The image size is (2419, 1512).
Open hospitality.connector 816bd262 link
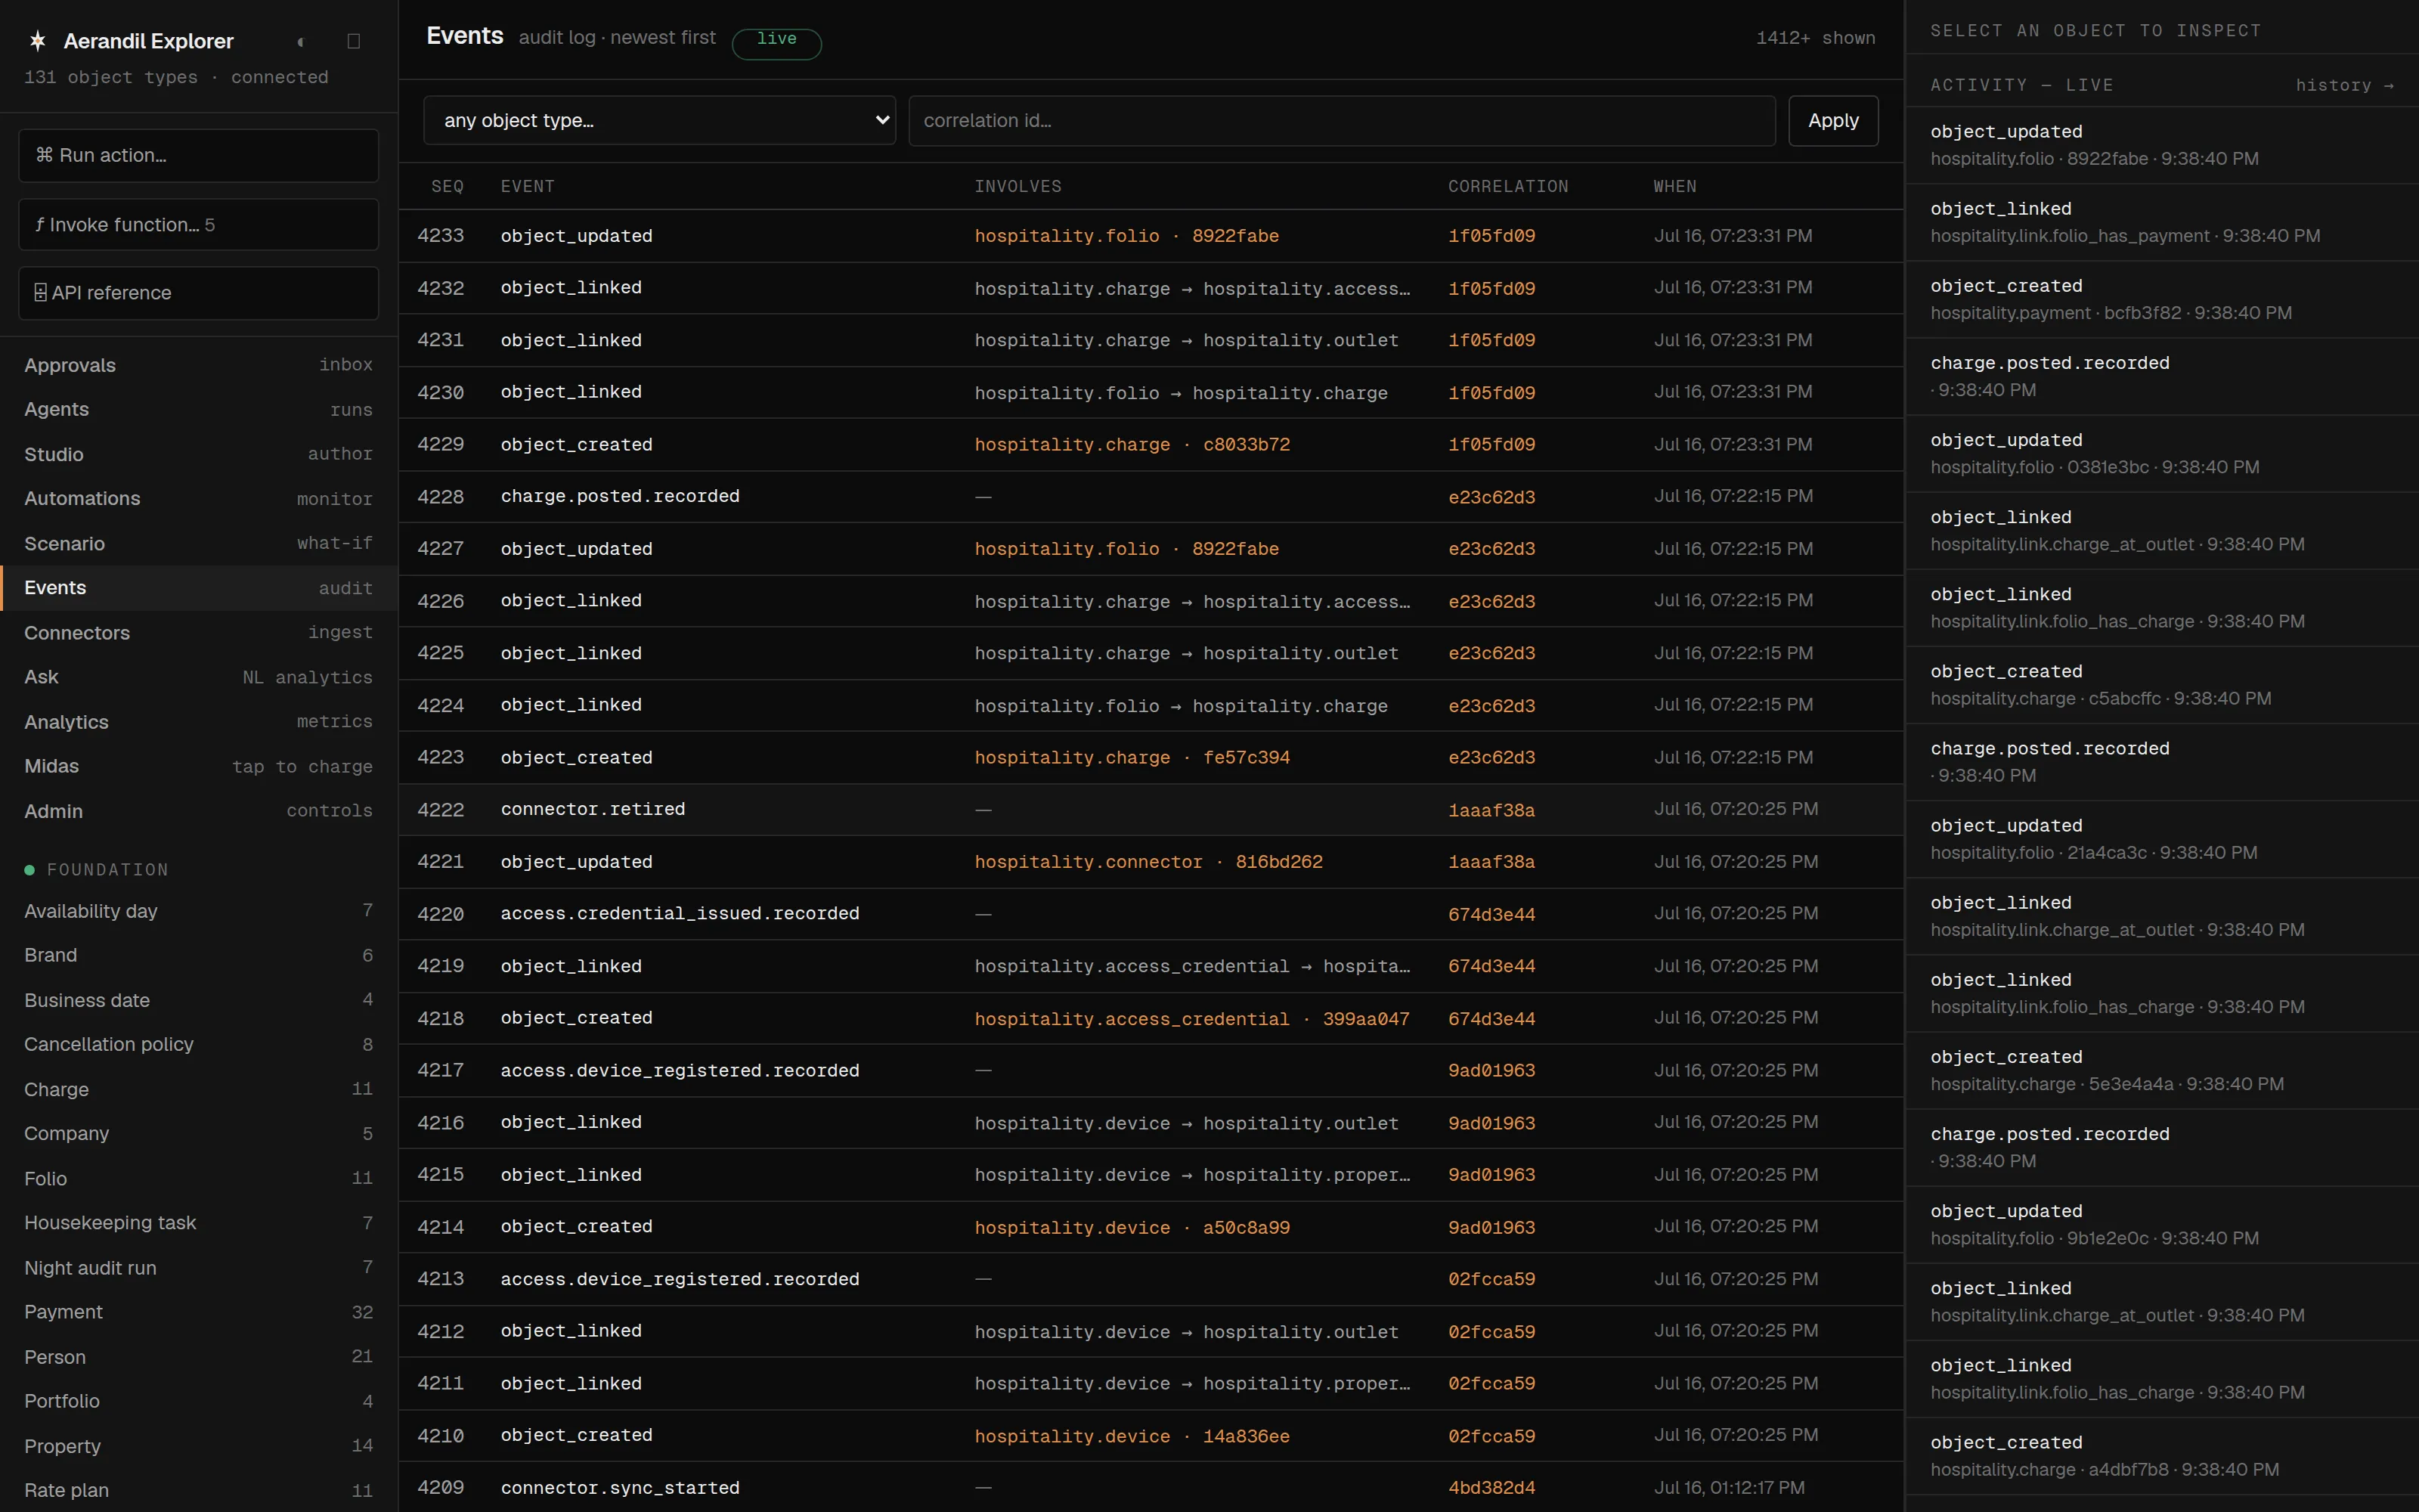[x=1148, y=861]
